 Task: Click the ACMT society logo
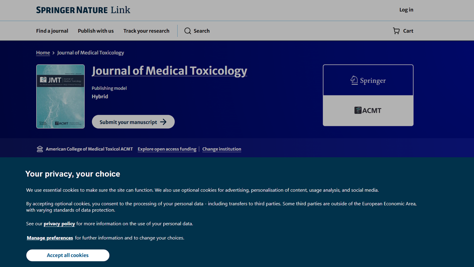[x=368, y=110]
